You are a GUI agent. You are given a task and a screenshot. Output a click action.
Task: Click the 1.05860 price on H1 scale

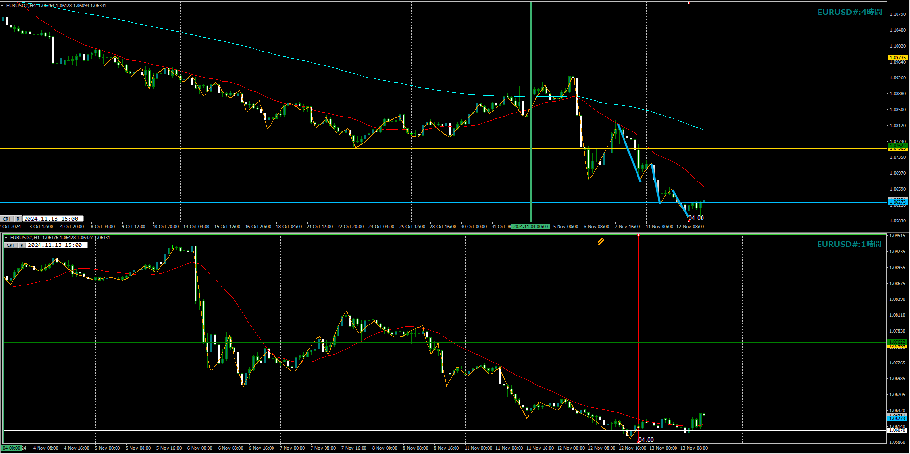897,442
